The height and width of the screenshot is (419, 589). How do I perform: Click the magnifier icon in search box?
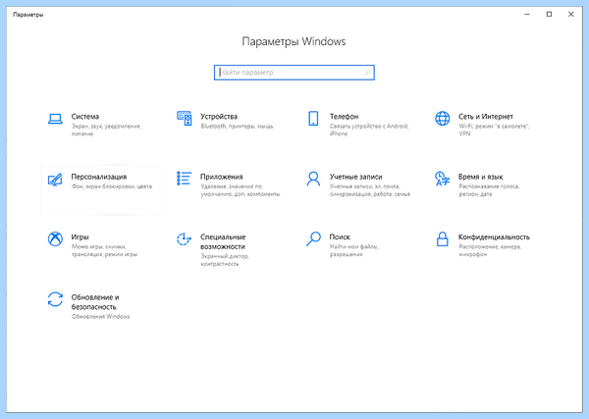click(367, 73)
